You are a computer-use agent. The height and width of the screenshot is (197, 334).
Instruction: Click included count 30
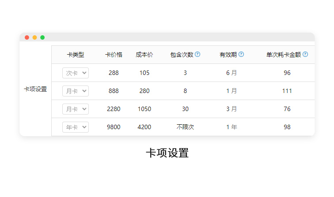[185, 109]
